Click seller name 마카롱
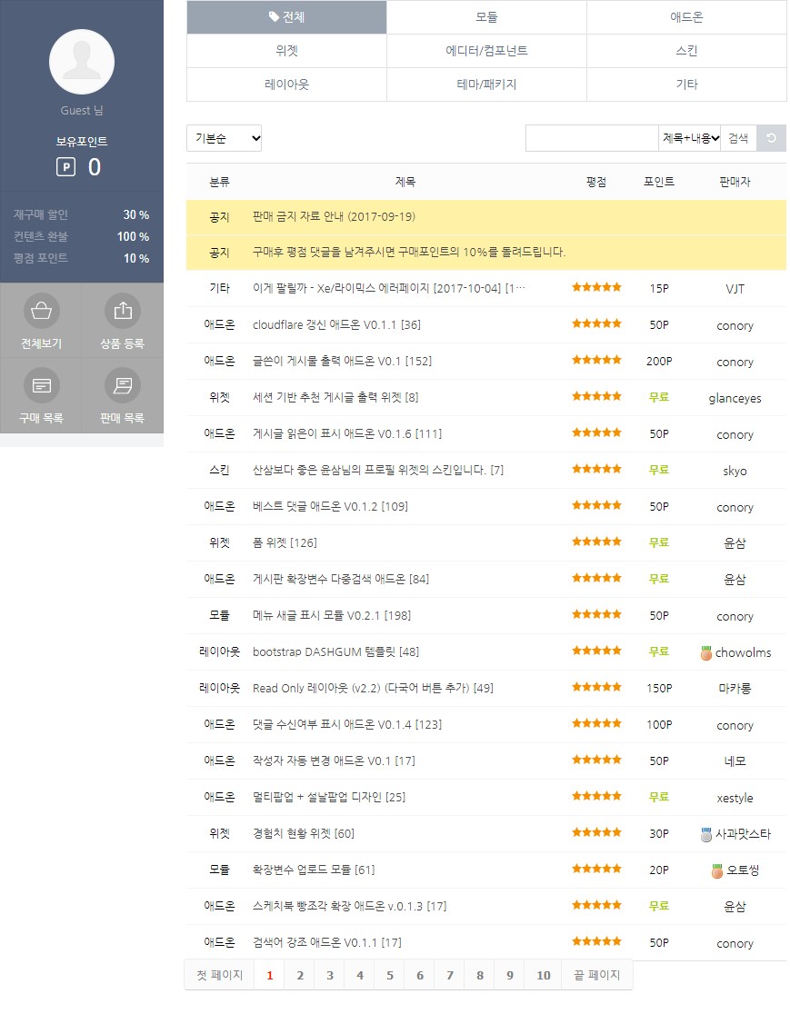 point(735,689)
